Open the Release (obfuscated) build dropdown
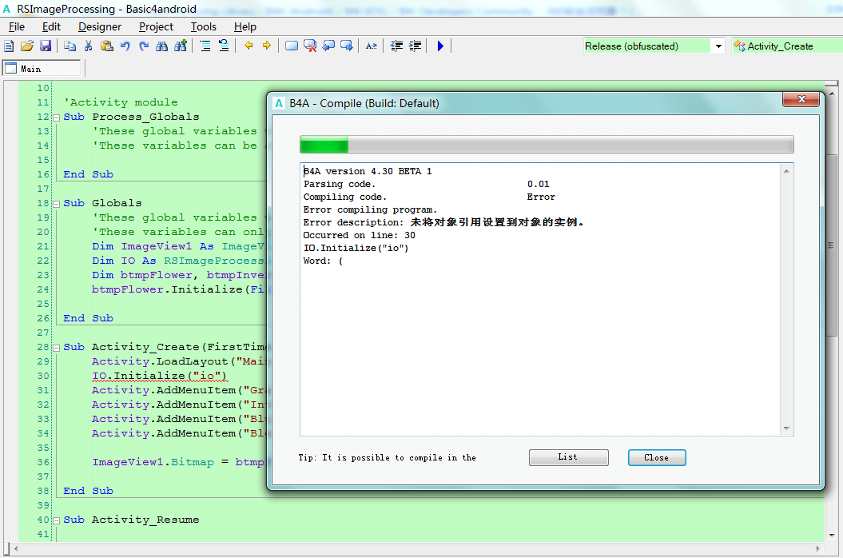The image size is (843, 558). [718, 46]
